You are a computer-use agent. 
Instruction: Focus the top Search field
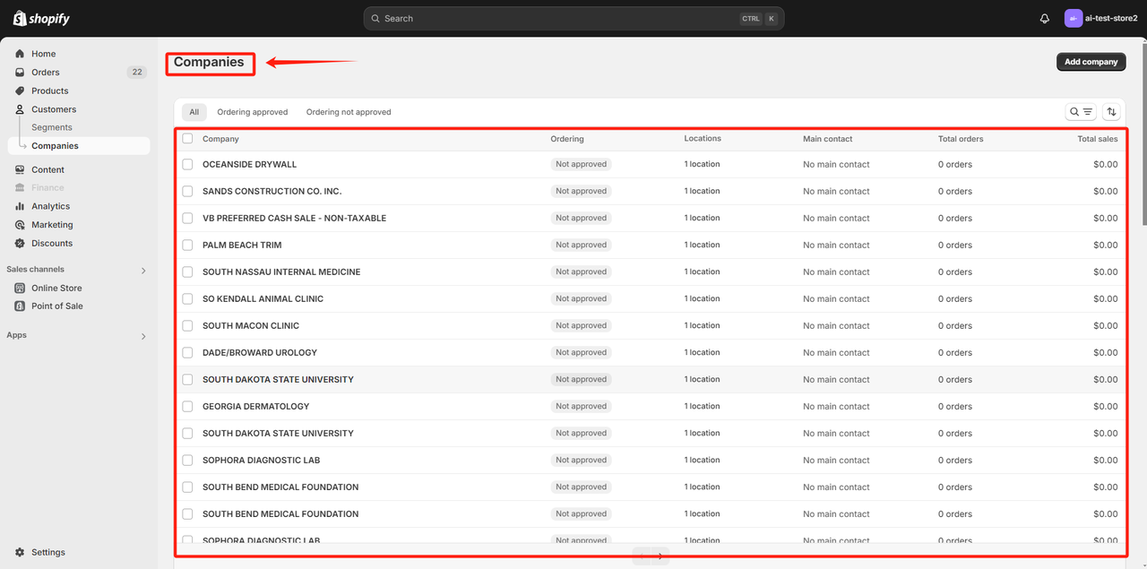click(573, 18)
